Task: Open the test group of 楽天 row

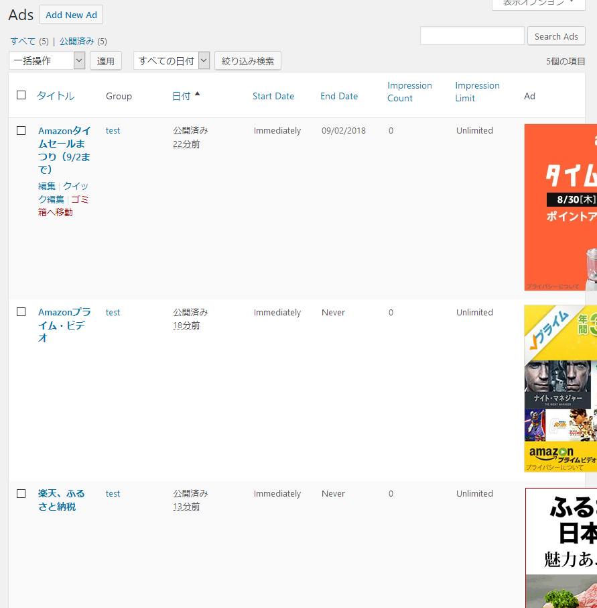Action: [x=113, y=494]
